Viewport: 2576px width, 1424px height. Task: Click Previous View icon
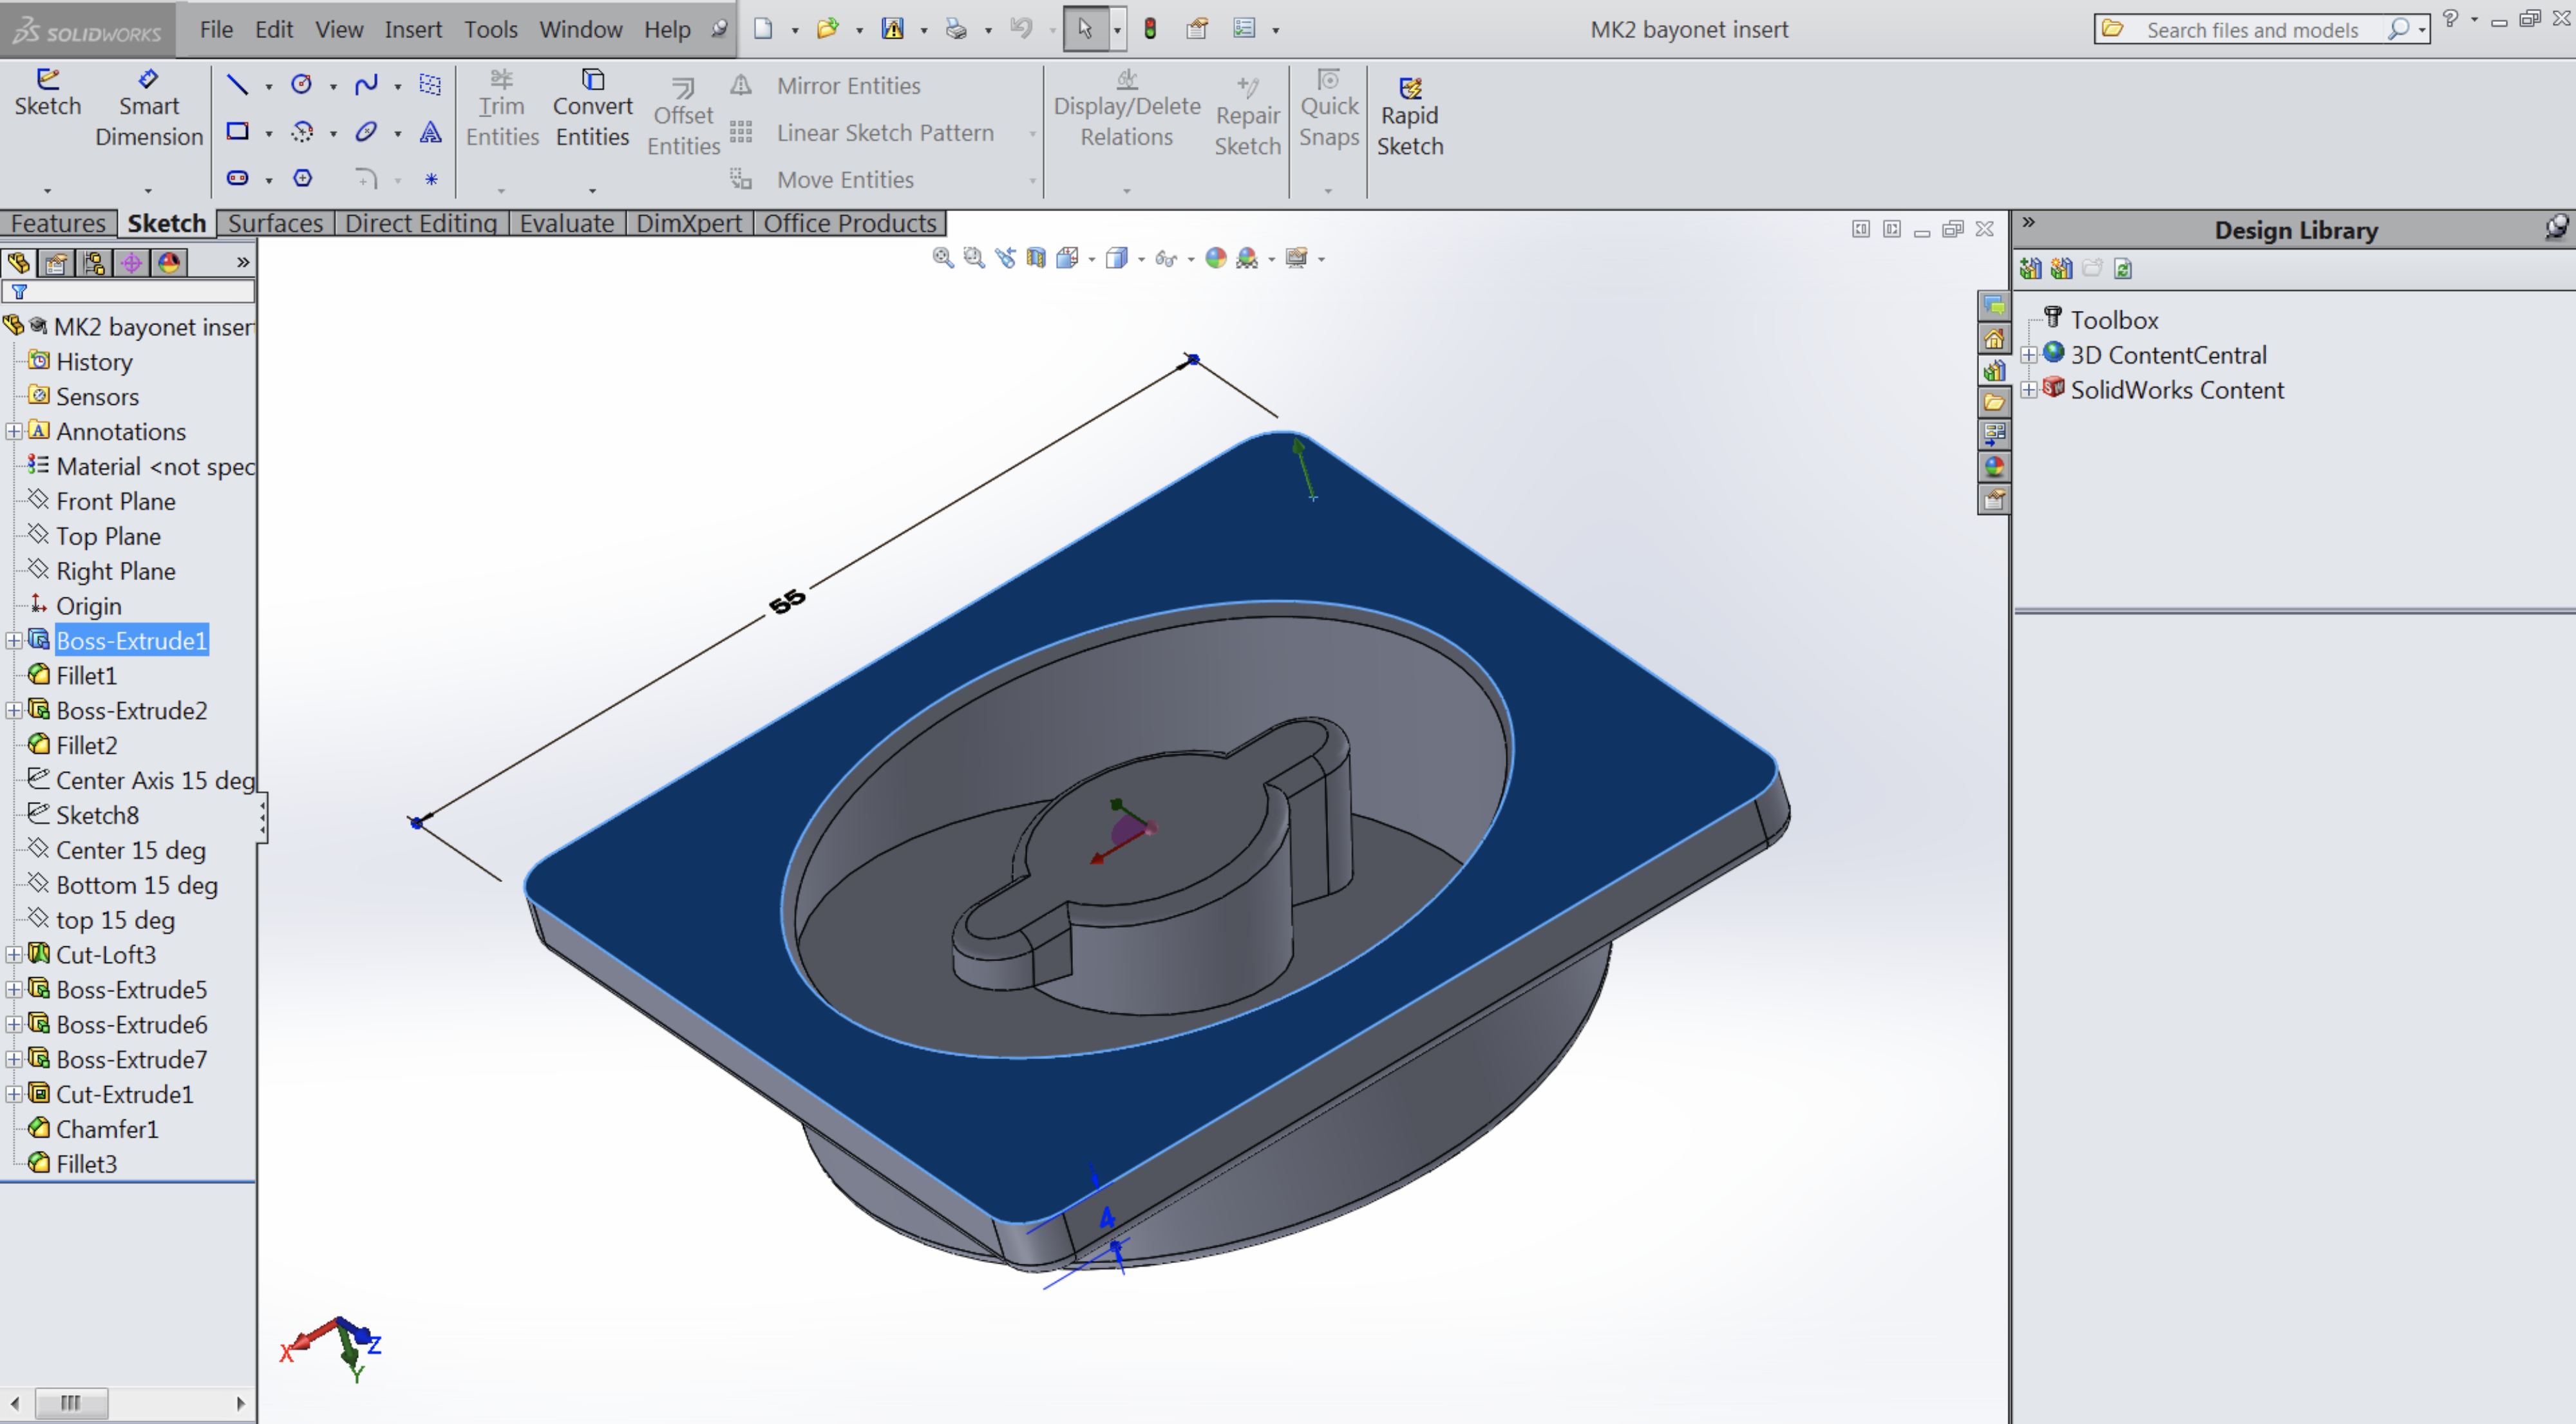pos(1005,258)
